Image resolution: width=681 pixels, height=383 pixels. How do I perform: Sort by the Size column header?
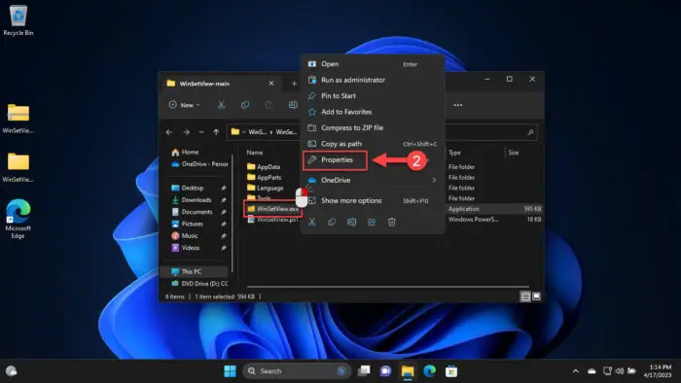(513, 153)
